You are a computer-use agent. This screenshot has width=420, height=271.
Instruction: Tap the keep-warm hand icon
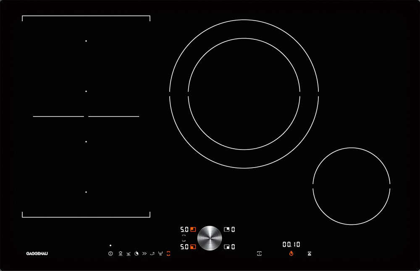pyautogui.click(x=152, y=253)
